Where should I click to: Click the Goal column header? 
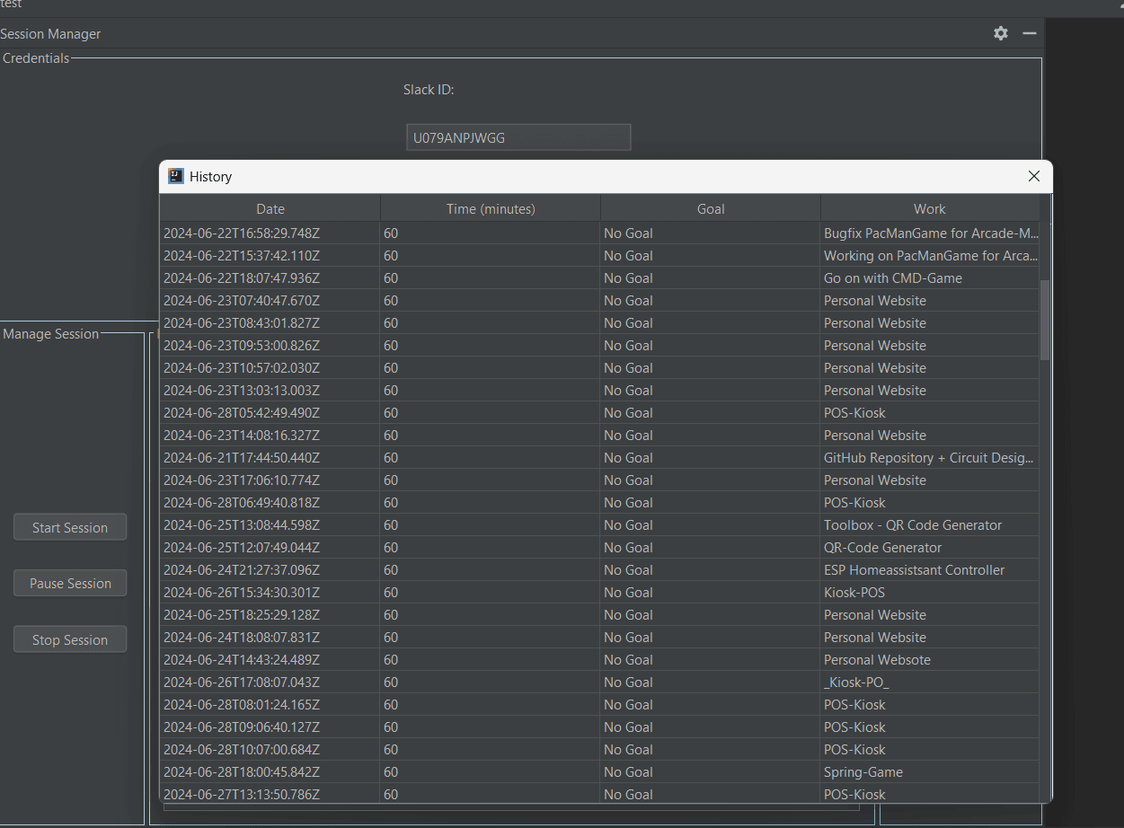tap(710, 208)
